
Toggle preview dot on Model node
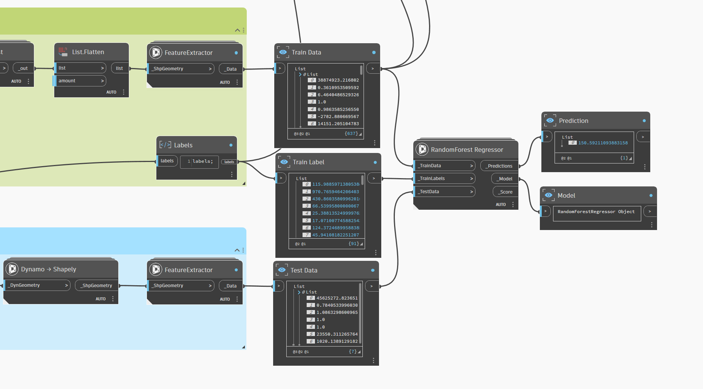tap(651, 195)
